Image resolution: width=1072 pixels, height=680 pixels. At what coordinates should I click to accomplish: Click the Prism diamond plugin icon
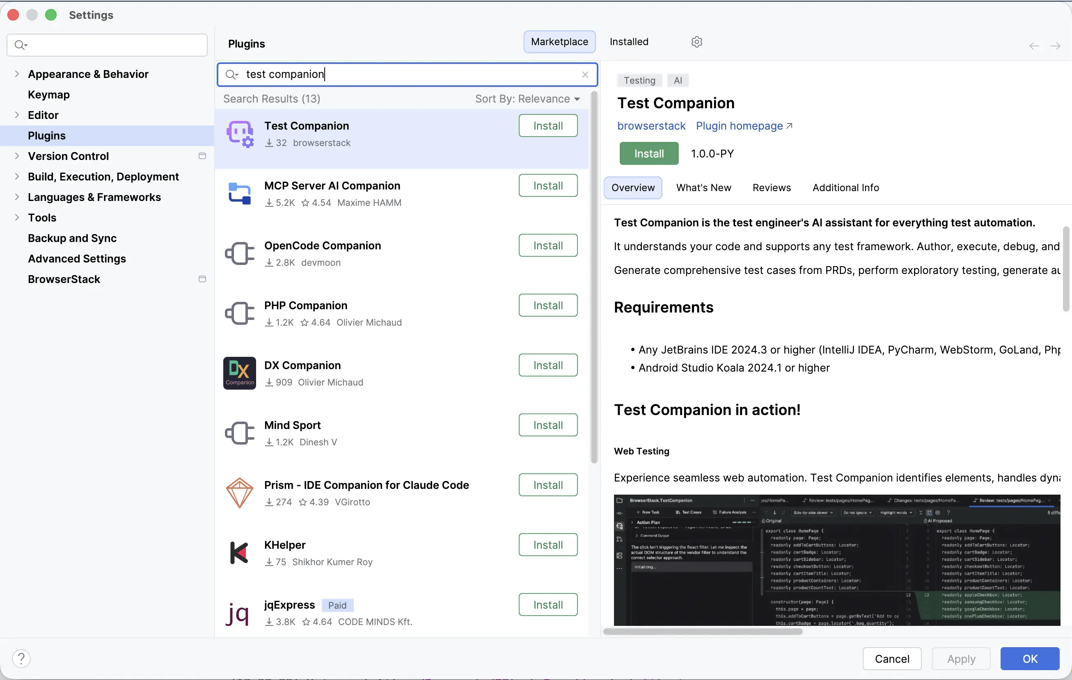click(240, 493)
